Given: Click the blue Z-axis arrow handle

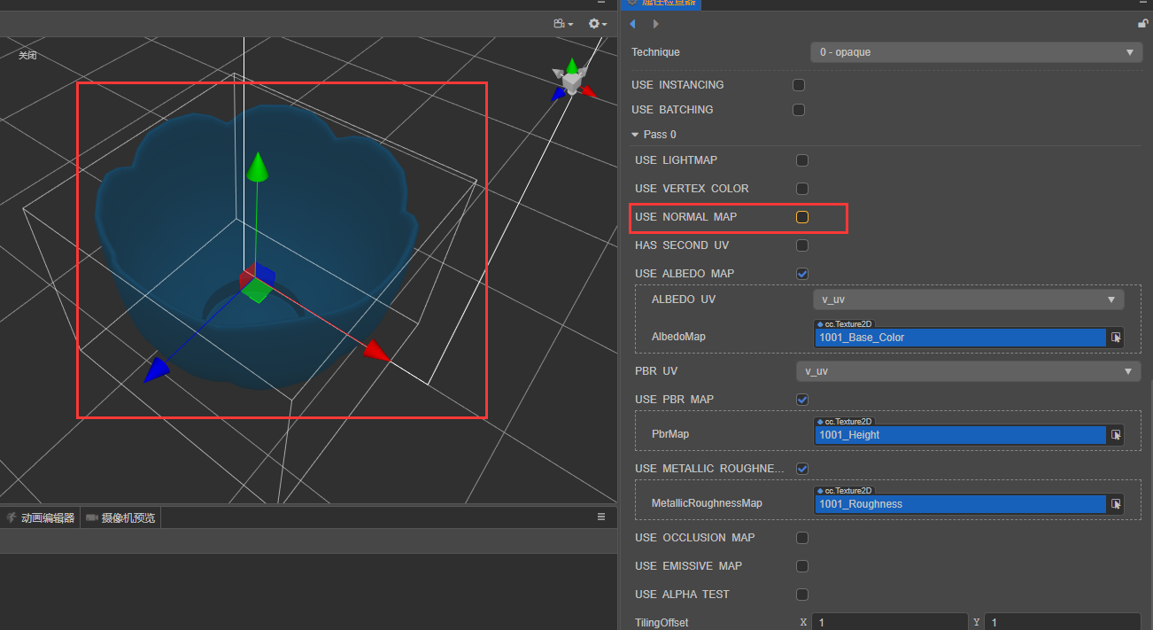Looking at the screenshot, I should (x=156, y=370).
